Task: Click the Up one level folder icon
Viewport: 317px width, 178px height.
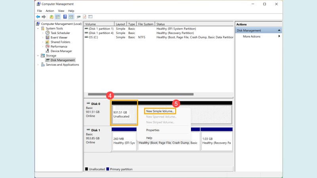Action: coord(52,17)
